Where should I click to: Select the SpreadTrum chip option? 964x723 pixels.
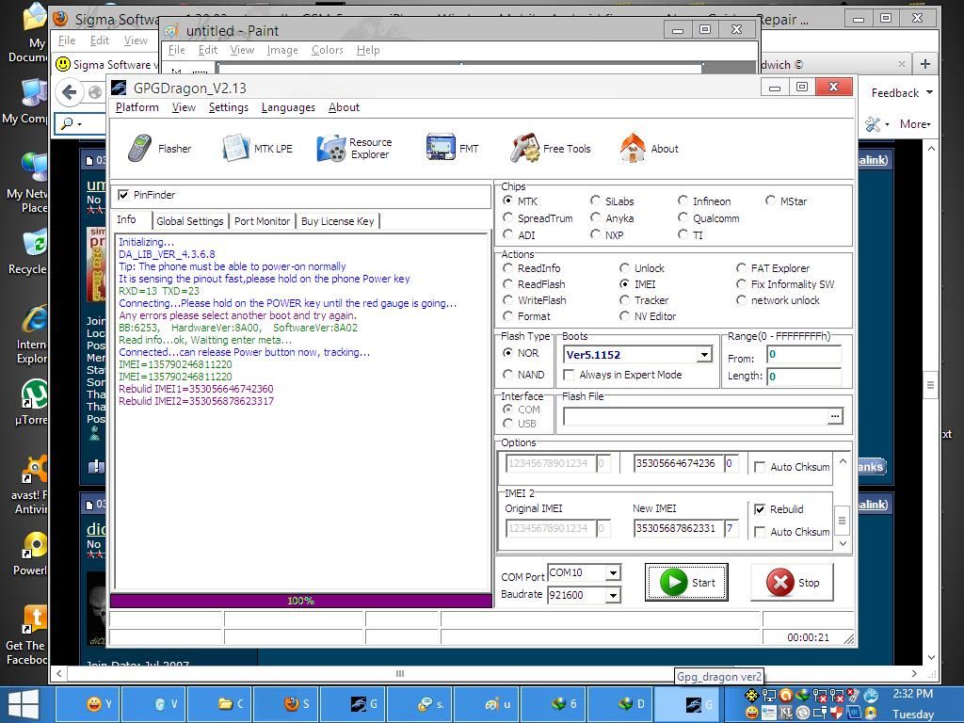[x=509, y=218]
